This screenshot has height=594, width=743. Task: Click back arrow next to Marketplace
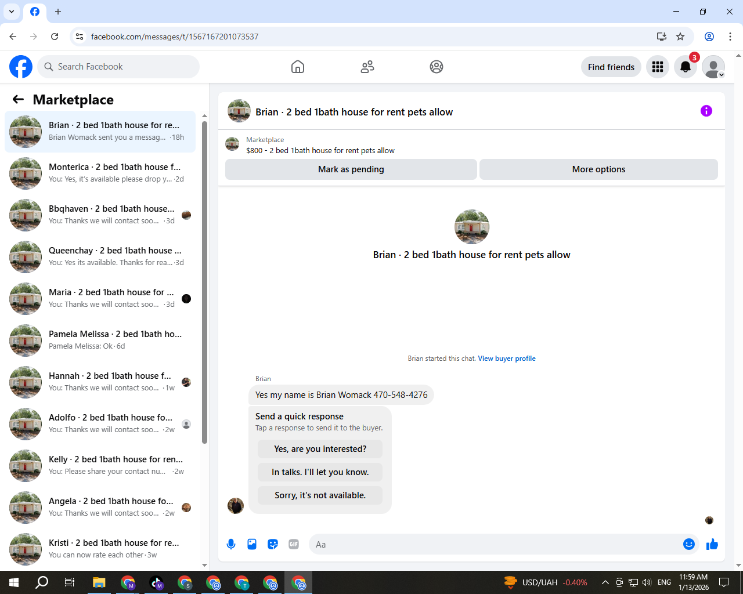point(18,99)
